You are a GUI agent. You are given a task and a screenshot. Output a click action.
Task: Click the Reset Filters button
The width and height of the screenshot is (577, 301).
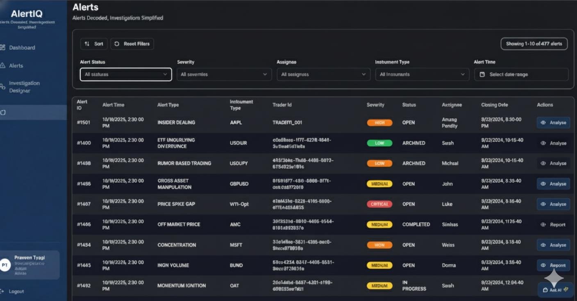[x=132, y=44]
